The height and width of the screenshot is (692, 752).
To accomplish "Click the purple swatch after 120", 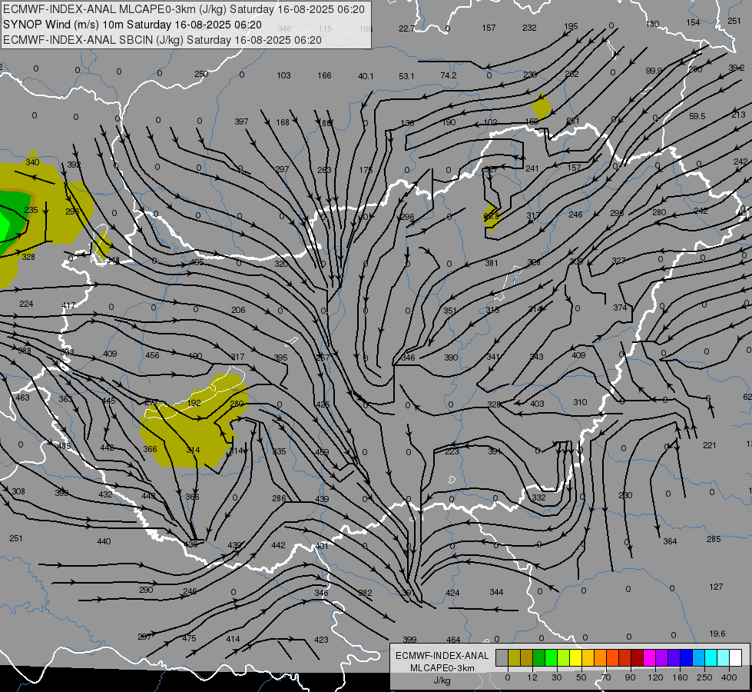I will [662, 658].
